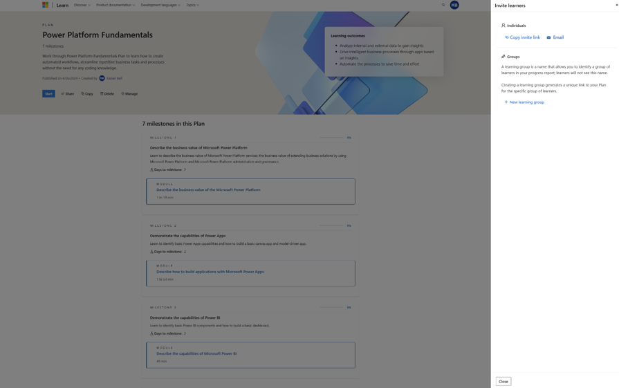Open module Describe the business value of the Microsoft Power Platform
The height and width of the screenshot is (388, 619).
[208, 190]
